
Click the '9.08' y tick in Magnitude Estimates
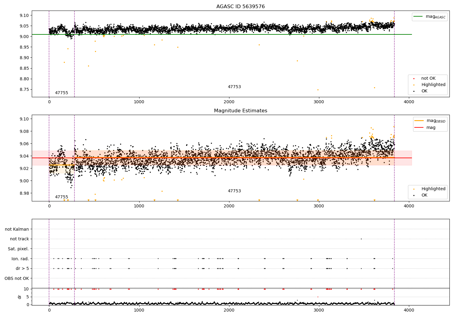coord(24,131)
